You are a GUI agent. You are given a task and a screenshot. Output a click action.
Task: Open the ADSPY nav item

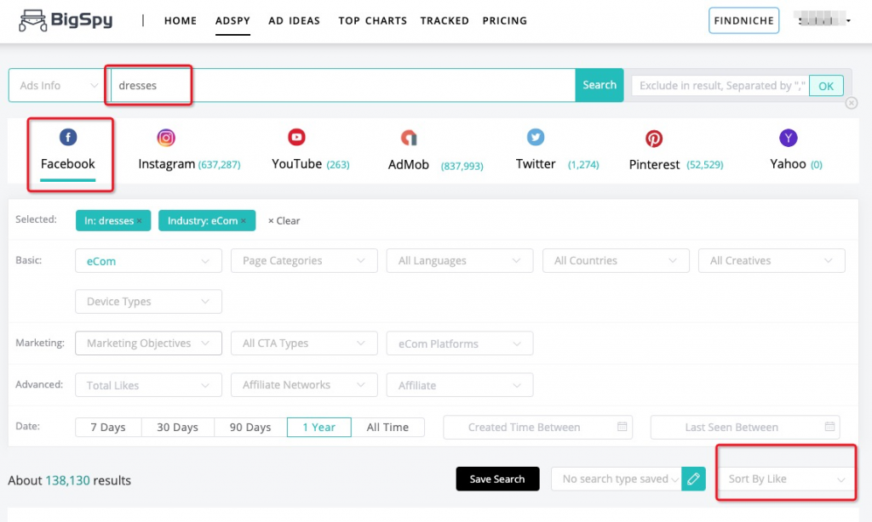tap(232, 20)
